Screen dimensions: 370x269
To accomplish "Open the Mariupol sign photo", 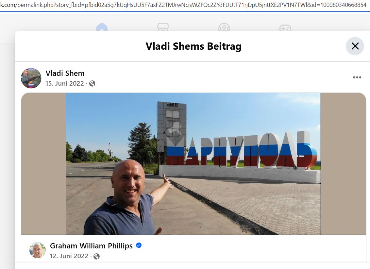I will (x=193, y=163).
